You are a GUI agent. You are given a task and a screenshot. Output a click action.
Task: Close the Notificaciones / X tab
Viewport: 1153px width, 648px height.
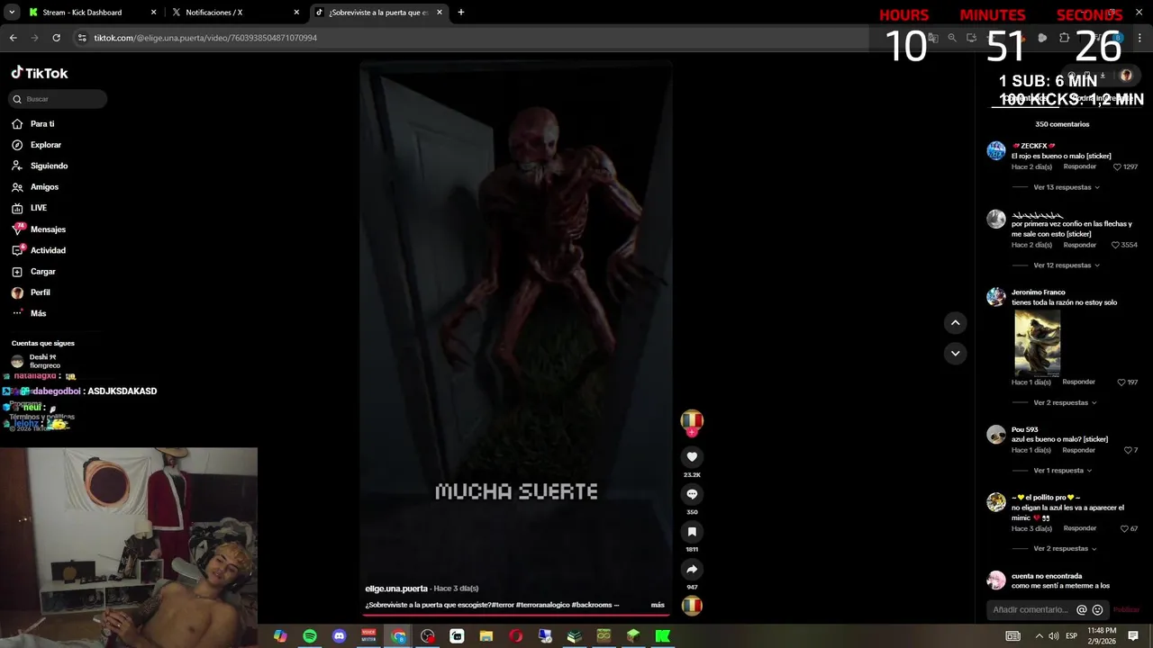(x=296, y=13)
